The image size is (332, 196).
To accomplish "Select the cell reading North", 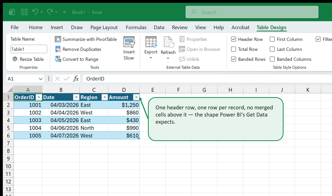I will 94,128.
